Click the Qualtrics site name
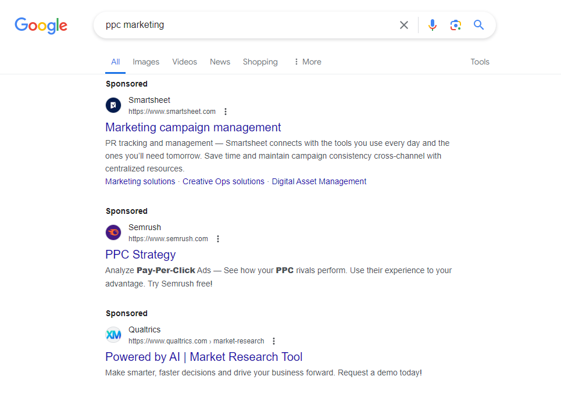The height and width of the screenshot is (394, 561). [145, 329]
